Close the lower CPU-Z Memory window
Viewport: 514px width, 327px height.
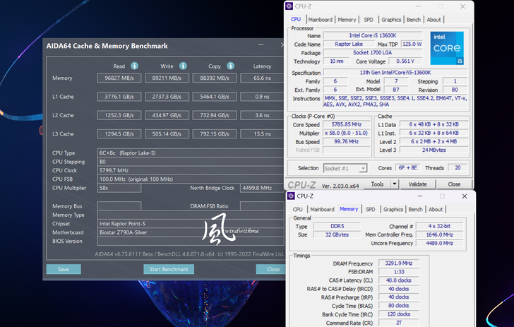464,196
